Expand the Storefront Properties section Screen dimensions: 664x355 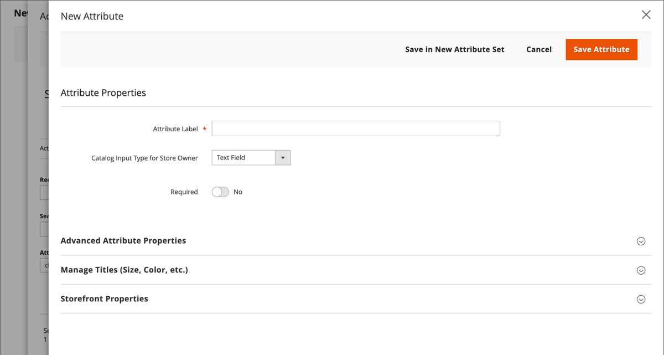(104, 299)
